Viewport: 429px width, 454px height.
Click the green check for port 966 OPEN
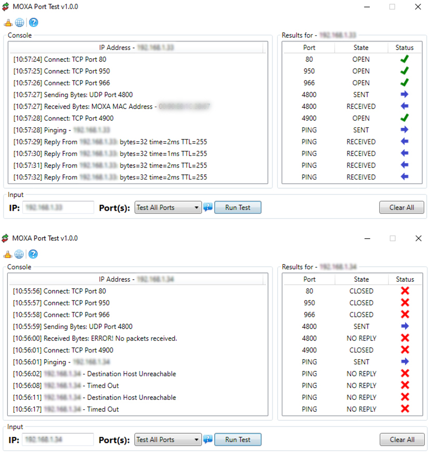point(405,83)
